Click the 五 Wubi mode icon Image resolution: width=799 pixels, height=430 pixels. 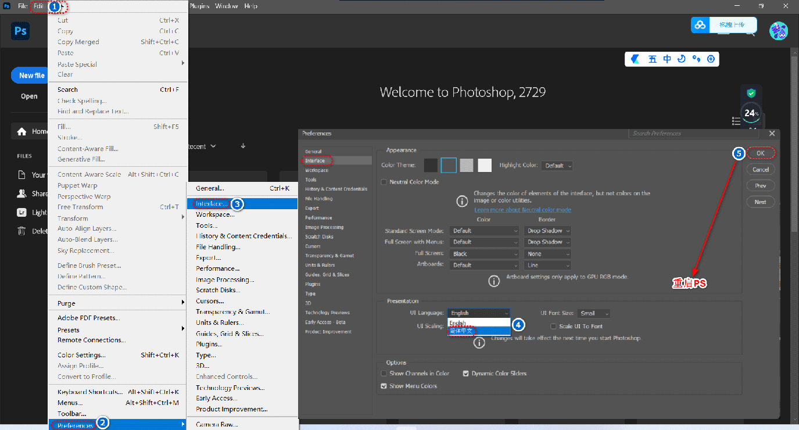(x=653, y=59)
